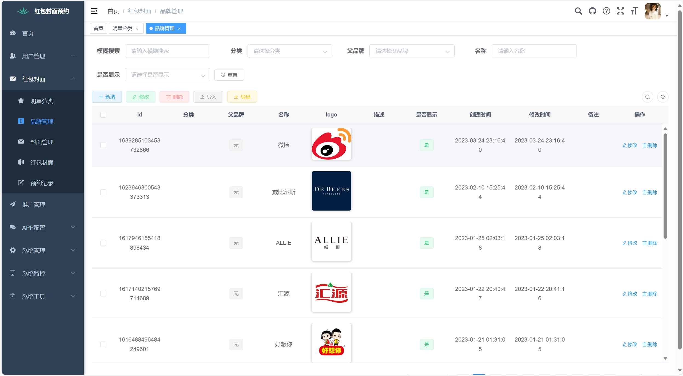Expand the 系统工具 sidebar menu
This screenshot has height=376, width=683.
click(x=42, y=296)
